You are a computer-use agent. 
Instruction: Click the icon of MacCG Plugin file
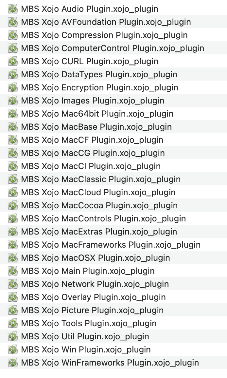(x=12, y=153)
